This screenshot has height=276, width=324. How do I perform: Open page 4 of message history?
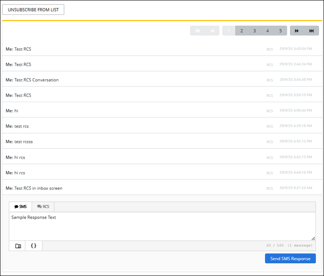pos(268,31)
